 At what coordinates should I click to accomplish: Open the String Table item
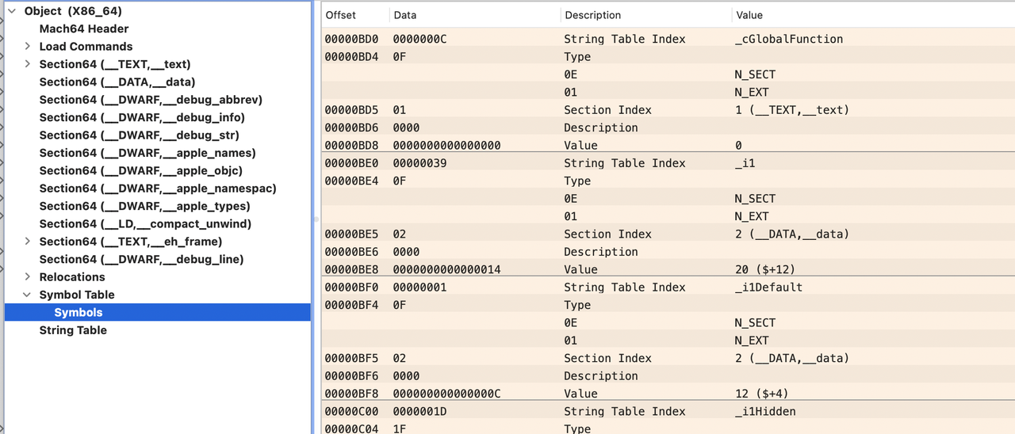(x=73, y=330)
